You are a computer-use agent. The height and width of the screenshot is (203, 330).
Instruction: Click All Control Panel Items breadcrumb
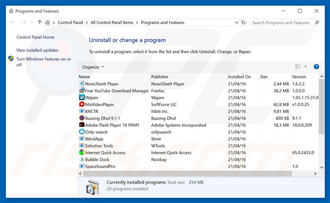tap(112, 23)
